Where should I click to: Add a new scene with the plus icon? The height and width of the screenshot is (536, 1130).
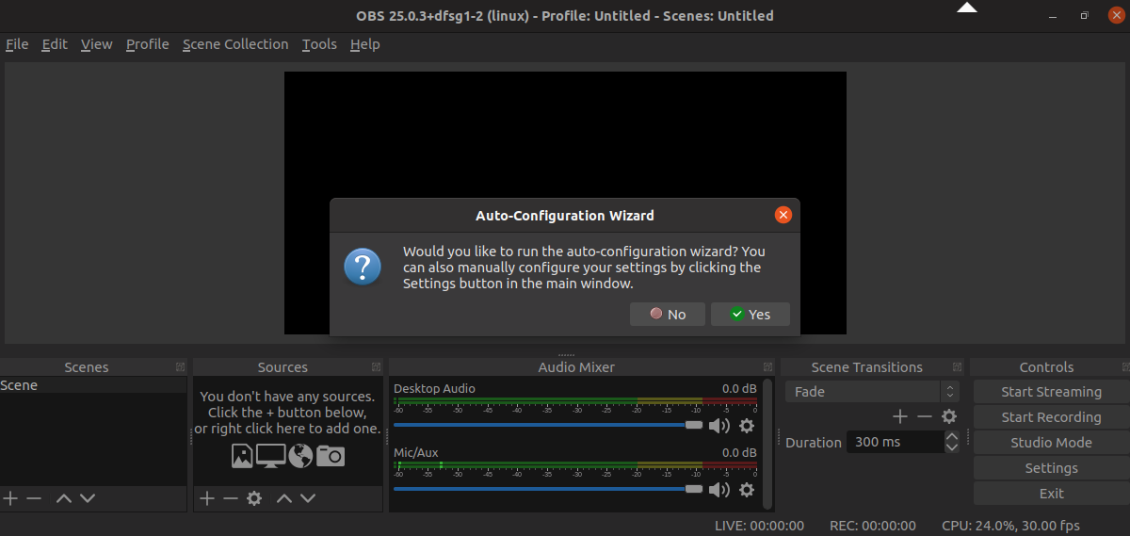point(10,498)
